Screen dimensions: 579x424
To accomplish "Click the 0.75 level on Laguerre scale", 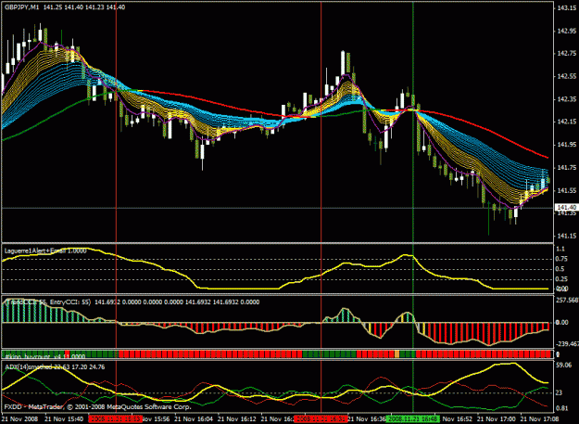I will click(x=561, y=259).
